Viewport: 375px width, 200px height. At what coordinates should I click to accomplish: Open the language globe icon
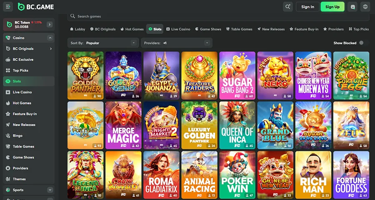pyautogui.click(x=365, y=7)
